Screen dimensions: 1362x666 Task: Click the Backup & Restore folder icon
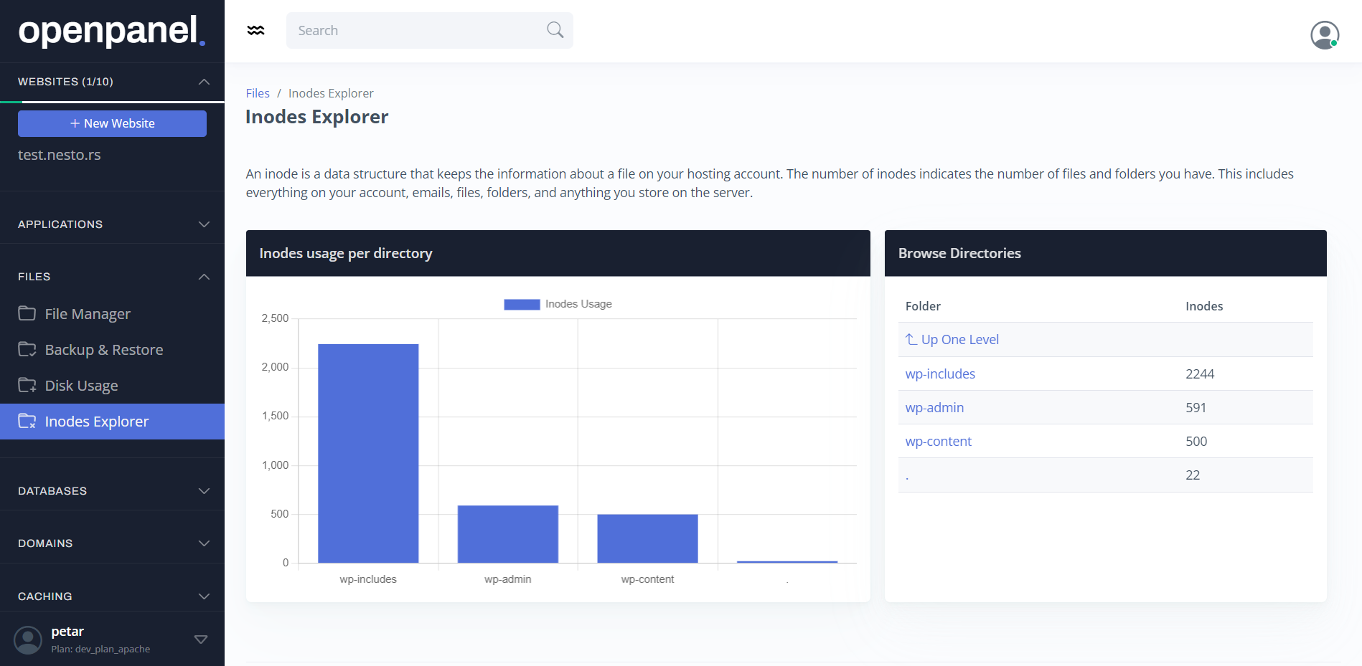27,350
